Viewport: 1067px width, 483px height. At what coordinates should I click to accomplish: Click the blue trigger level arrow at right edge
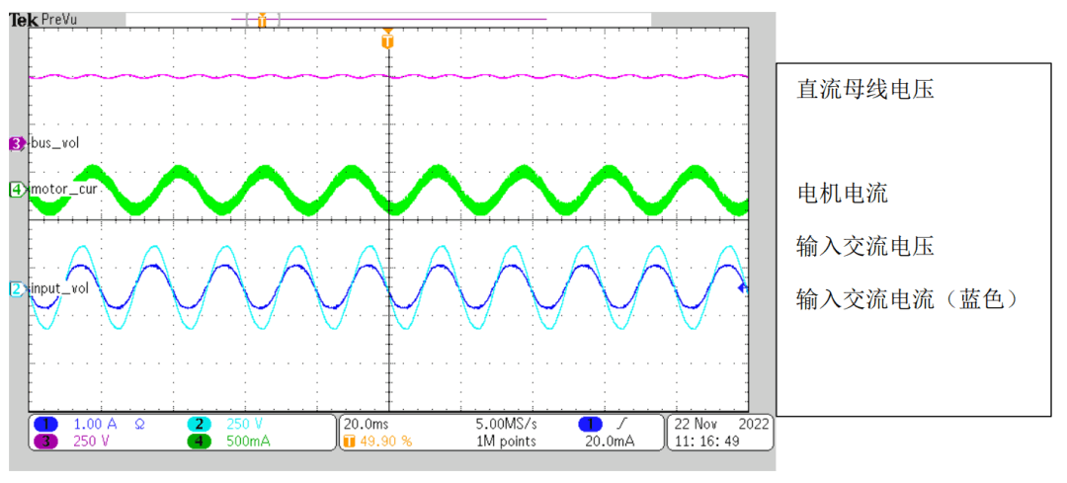(743, 289)
